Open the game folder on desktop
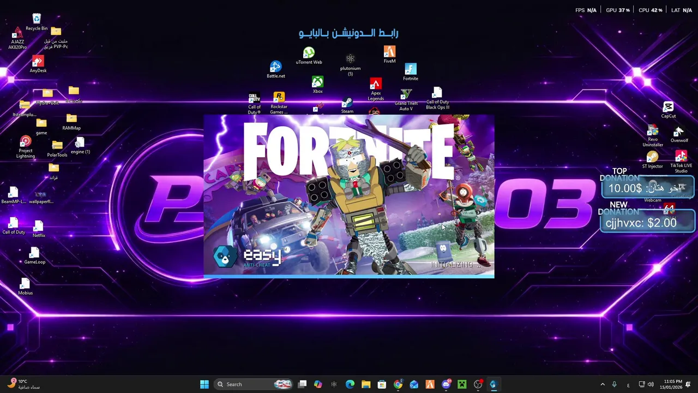Viewport: 698px width, 393px height. (x=41, y=127)
